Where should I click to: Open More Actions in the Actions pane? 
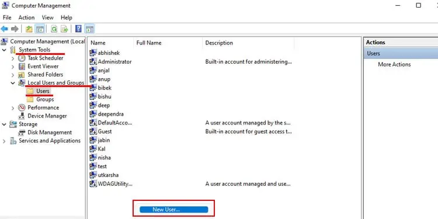(x=394, y=64)
